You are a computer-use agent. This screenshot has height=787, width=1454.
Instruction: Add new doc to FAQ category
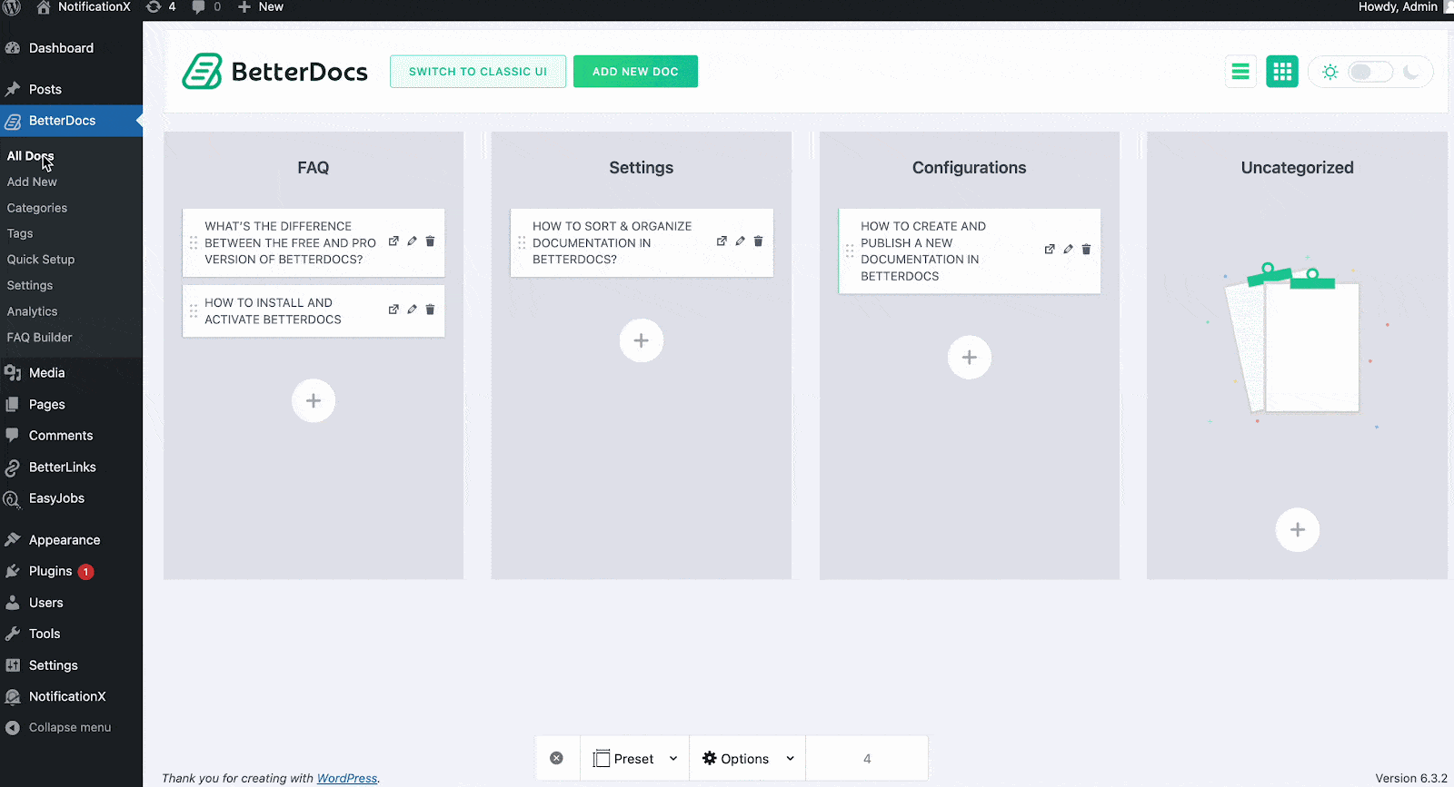(314, 400)
